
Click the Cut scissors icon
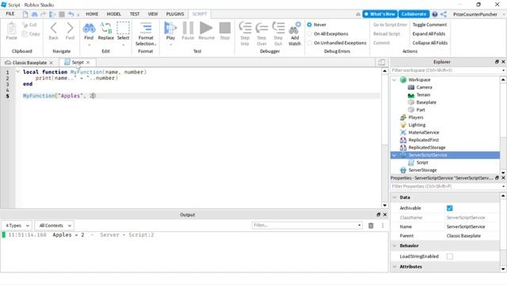click(25, 25)
